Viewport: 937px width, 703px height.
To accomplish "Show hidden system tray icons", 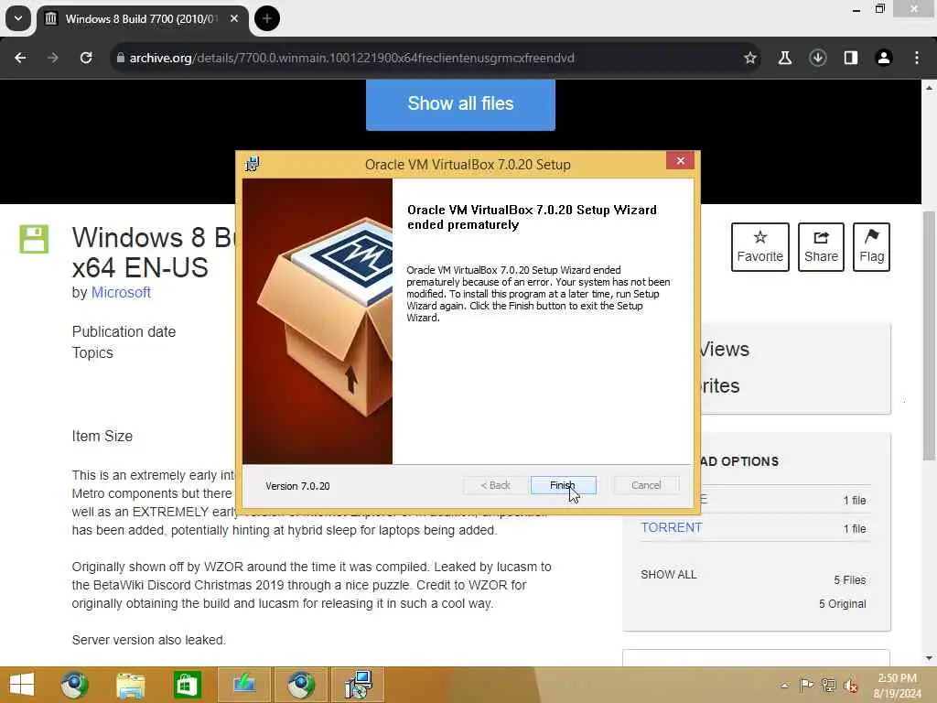I will 784,686.
